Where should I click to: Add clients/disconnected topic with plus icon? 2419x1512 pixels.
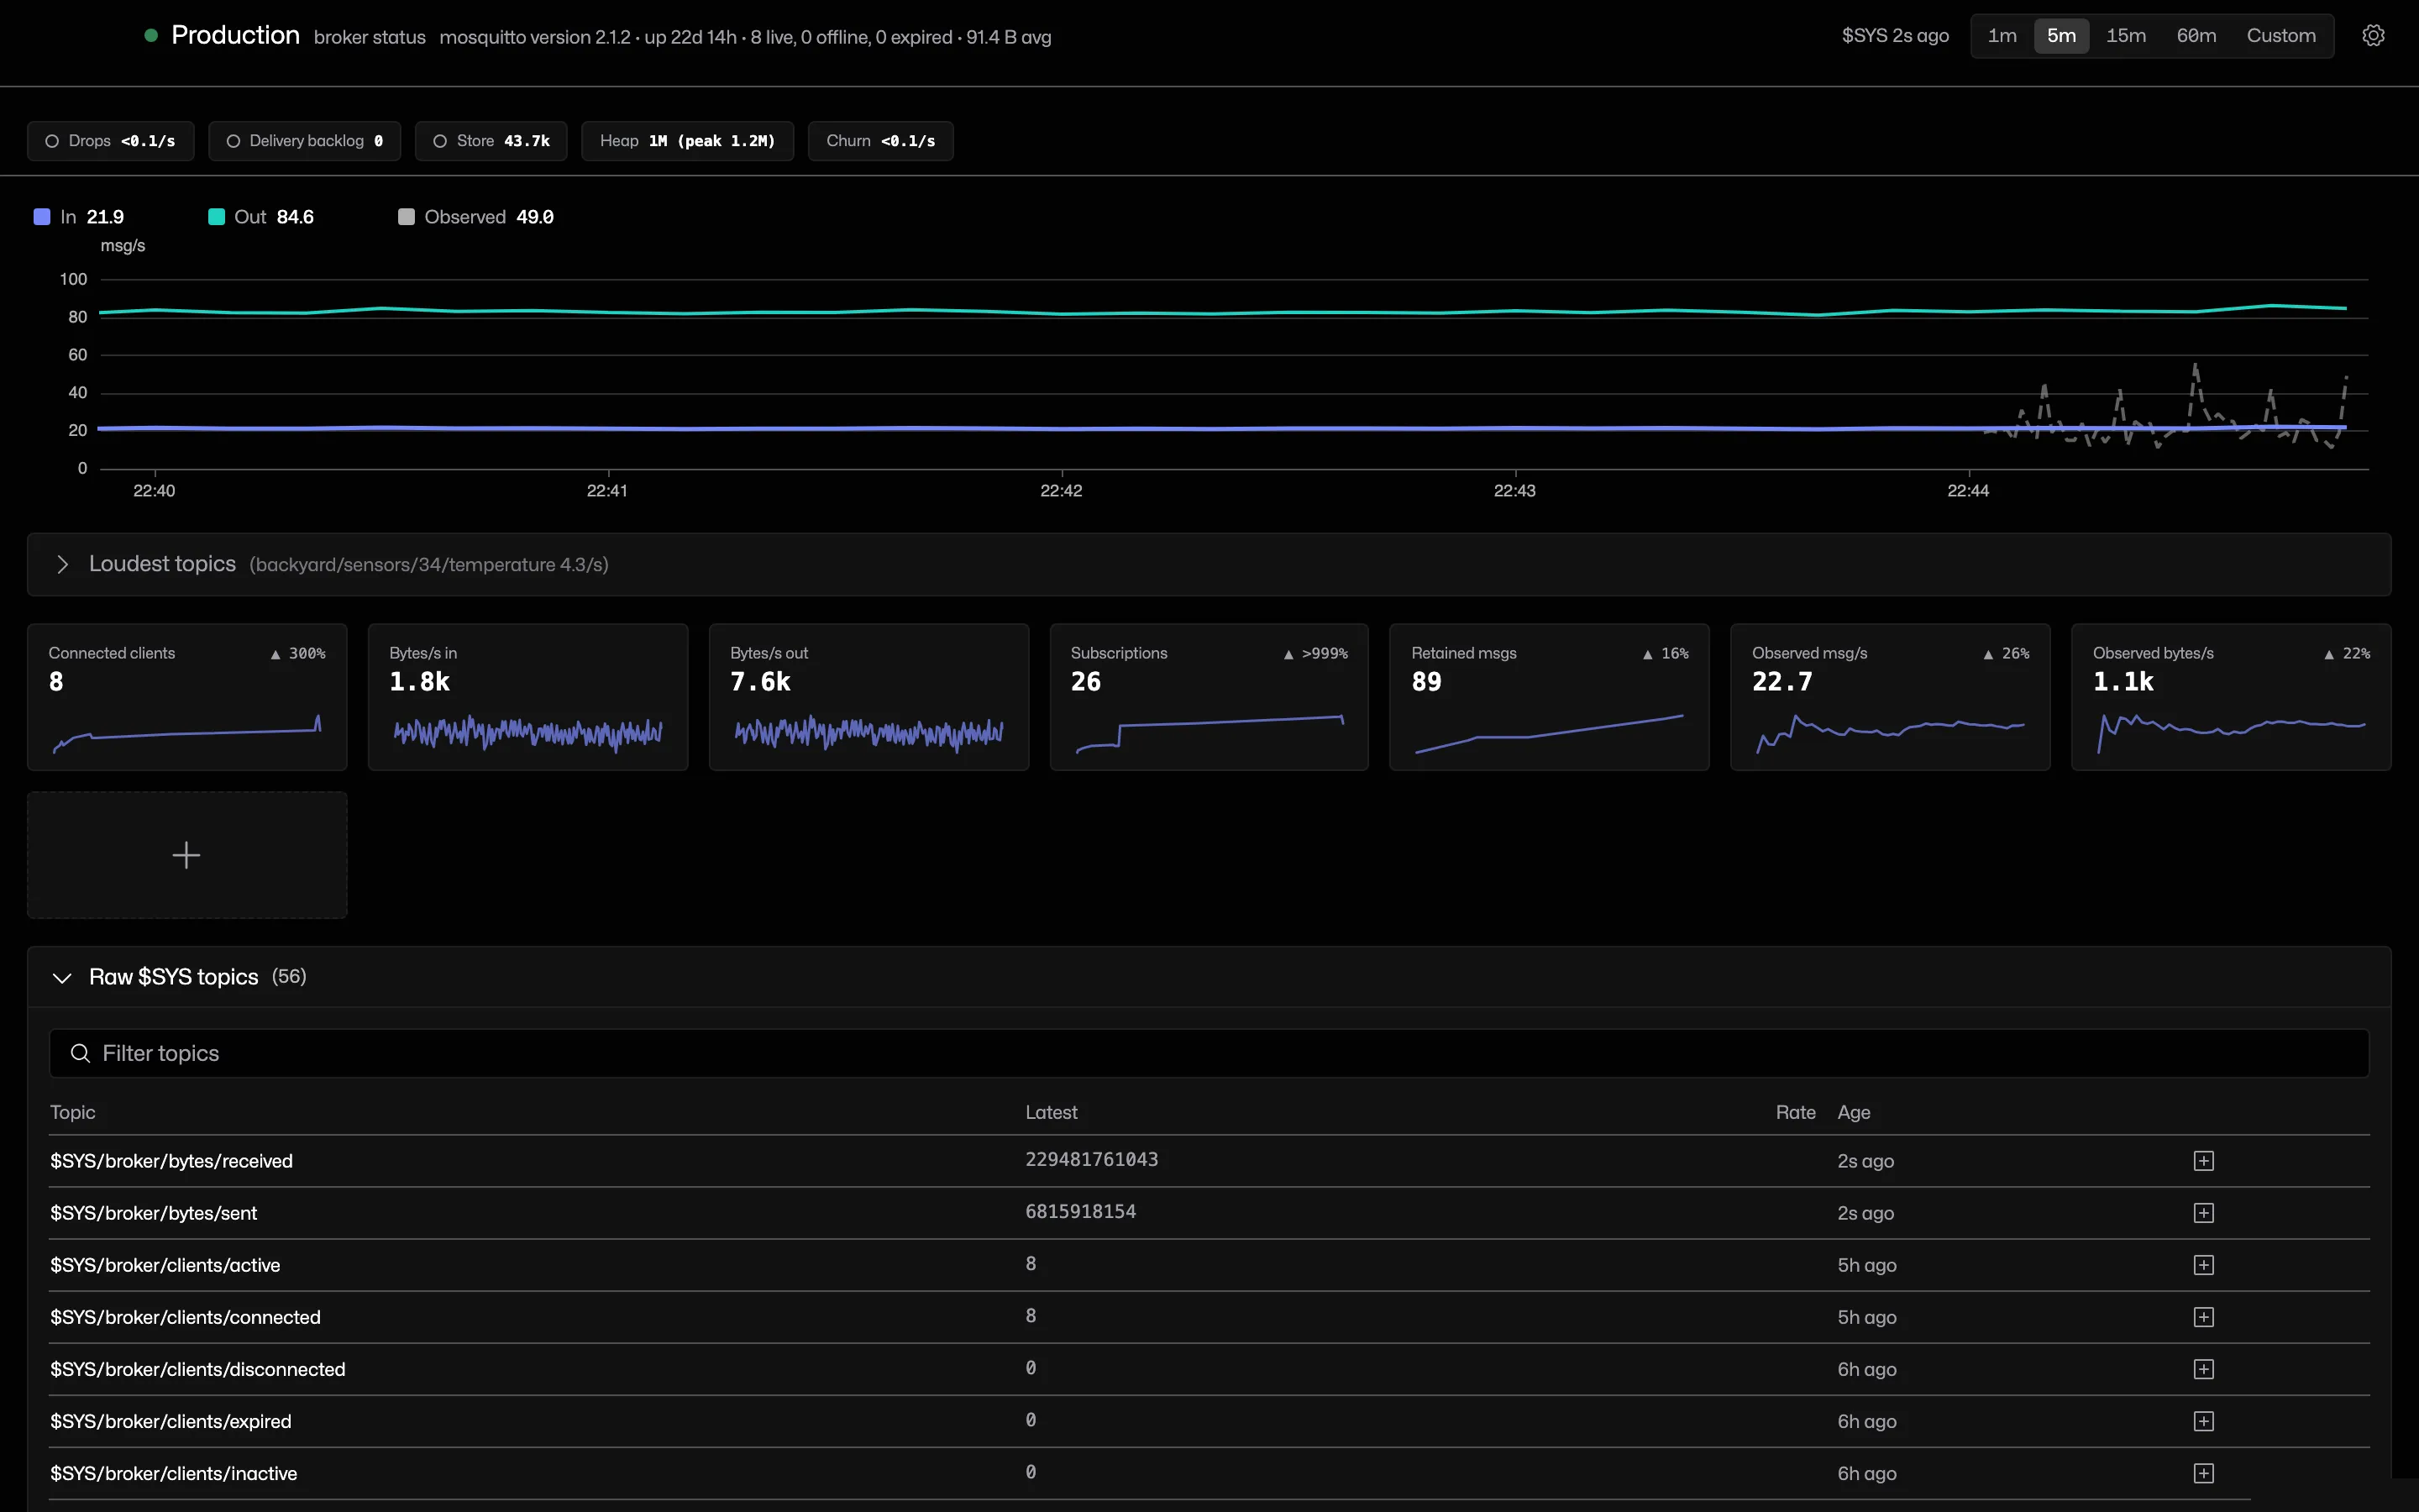(x=2203, y=1369)
